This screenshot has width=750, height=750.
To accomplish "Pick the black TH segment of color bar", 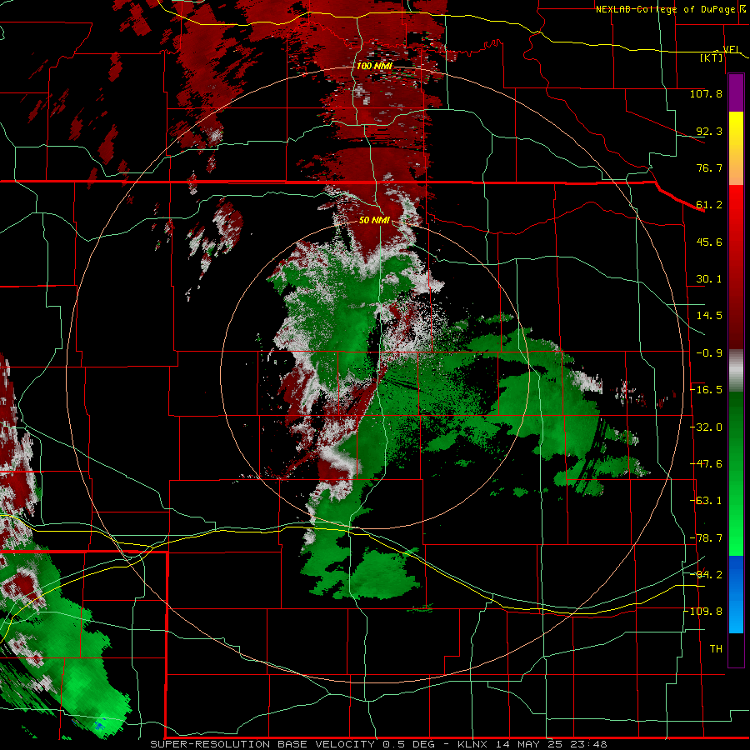I will click(x=736, y=649).
